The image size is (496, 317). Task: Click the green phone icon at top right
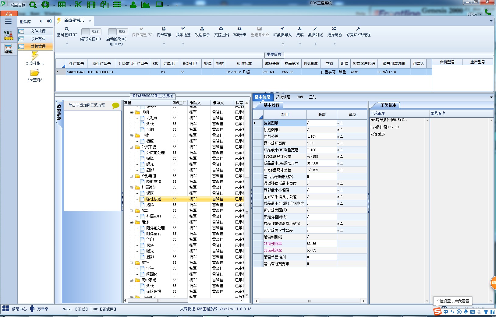(488, 12)
